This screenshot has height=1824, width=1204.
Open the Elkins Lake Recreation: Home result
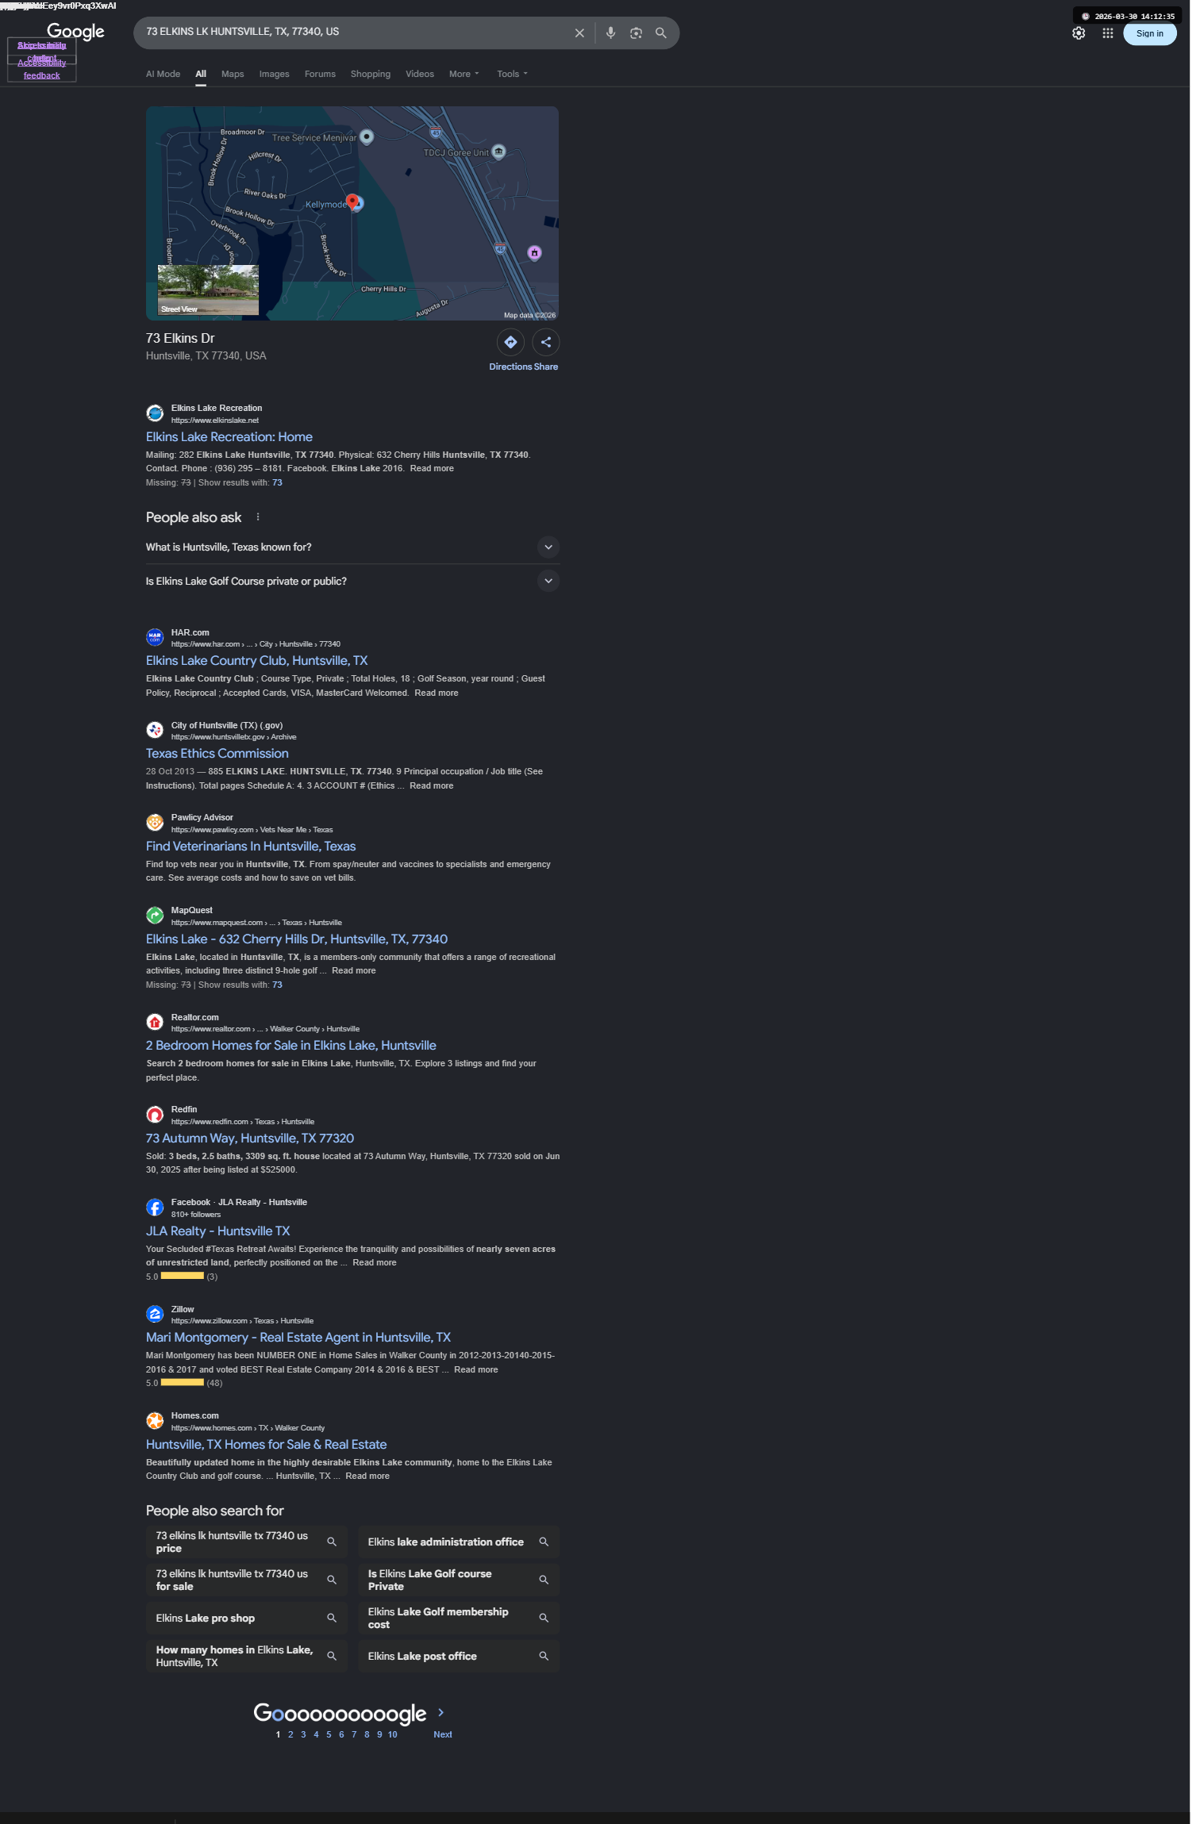(x=229, y=437)
